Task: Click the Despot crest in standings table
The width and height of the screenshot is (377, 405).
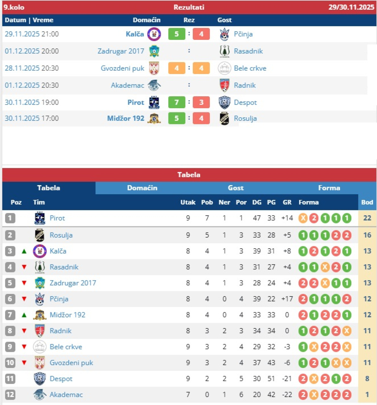Action: coord(40,379)
